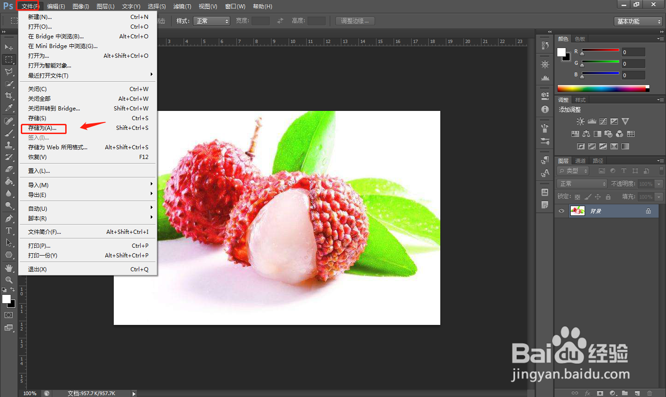Viewport: 666px width, 397px height.
Task: Toggle Quick Mask mode
Action: point(9,315)
